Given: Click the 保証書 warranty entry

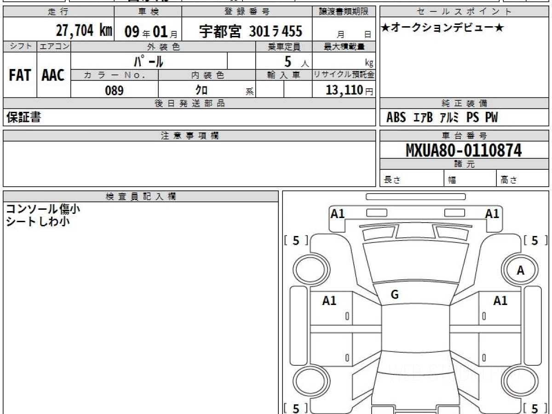Looking at the screenshot, I should pyautogui.click(x=24, y=118).
